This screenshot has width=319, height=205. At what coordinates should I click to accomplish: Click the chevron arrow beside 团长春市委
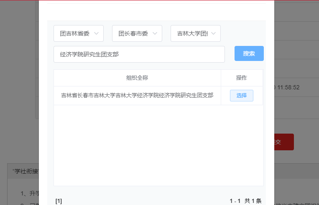[155, 33]
